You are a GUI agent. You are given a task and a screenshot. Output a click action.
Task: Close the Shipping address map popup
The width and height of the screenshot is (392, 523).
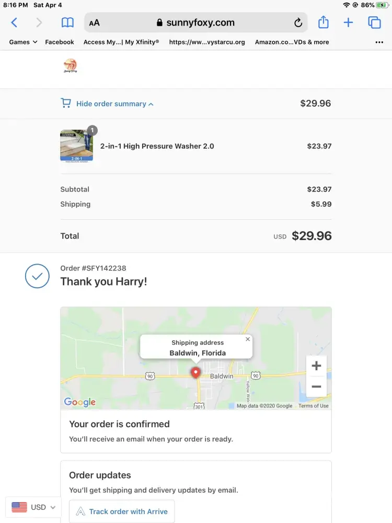[248, 339]
